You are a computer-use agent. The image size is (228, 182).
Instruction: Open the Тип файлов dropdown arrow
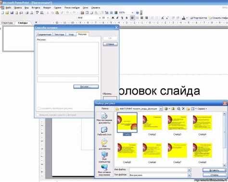coord(190,175)
